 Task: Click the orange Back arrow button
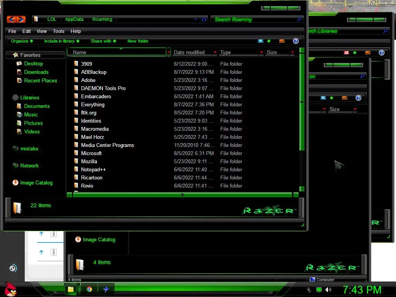pos(11,19)
